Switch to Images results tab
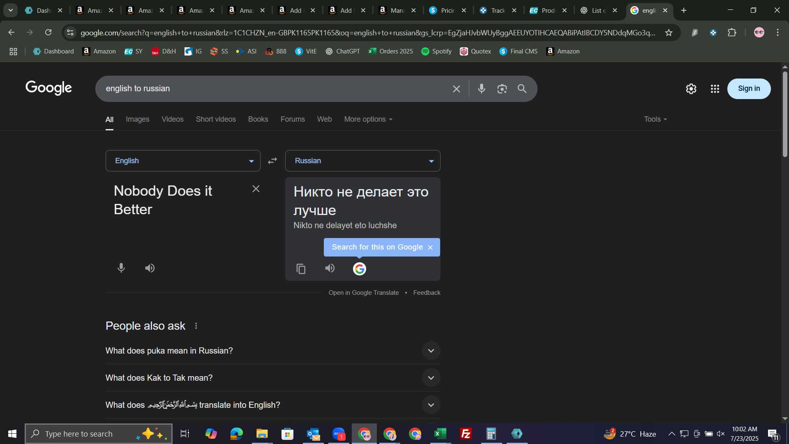Screen dimensions: 789x444 click(138, 119)
